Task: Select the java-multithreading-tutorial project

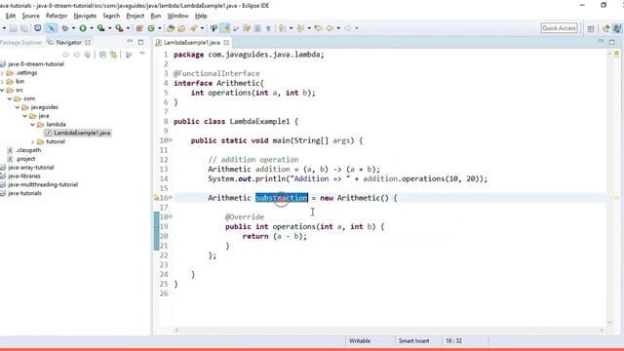Action: (43, 184)
